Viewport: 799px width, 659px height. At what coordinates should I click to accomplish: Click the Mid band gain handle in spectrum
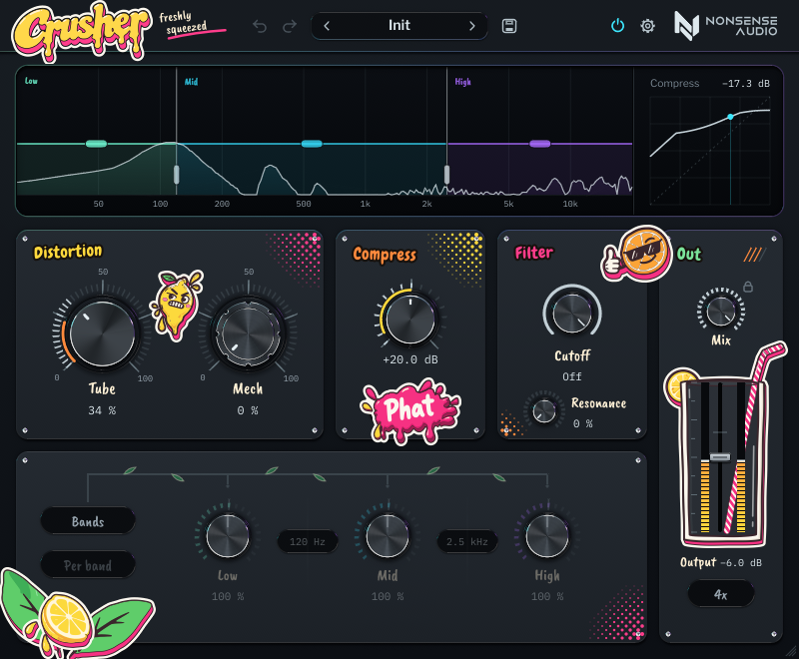[312, 144]
